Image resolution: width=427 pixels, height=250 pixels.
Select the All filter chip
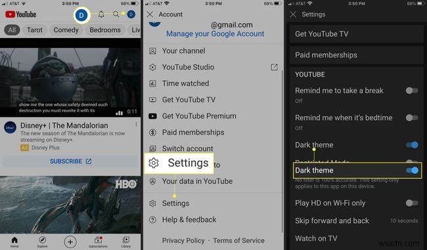[x=12, y=30]
